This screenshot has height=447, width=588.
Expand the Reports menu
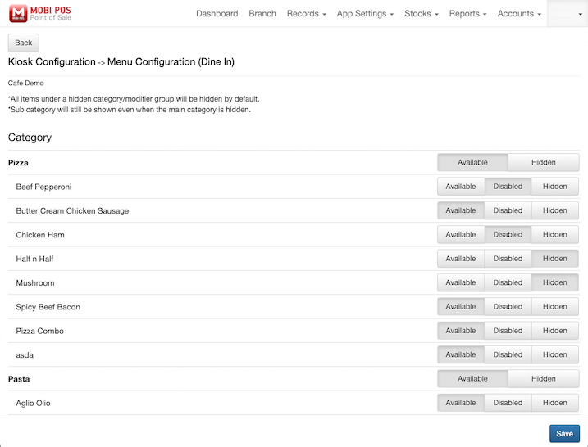[x=467, y=14]
